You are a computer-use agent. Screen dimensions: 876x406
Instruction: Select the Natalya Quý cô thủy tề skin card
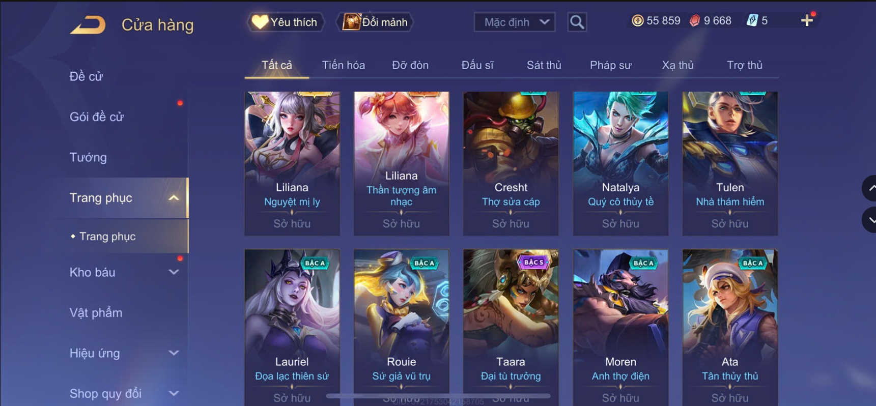(x=620, y=163)
